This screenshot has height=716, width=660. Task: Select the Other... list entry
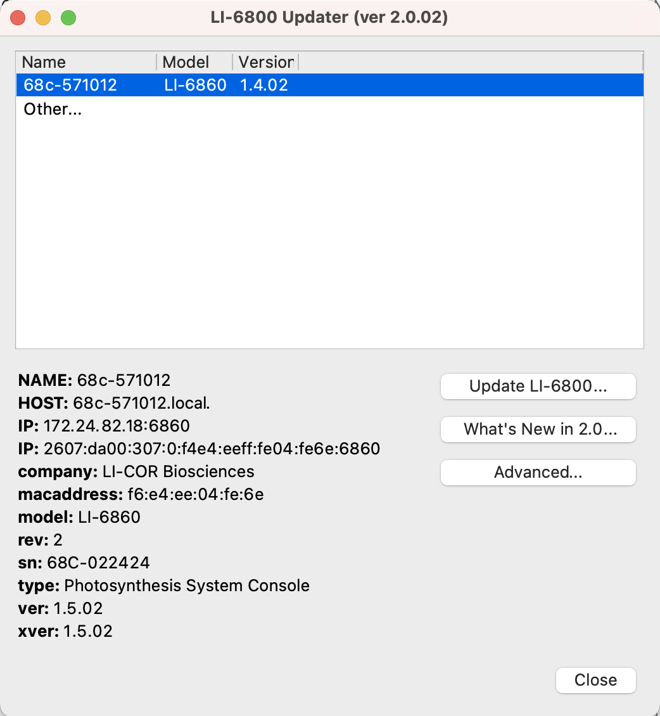pyautogui.click(x=53, y=109)
